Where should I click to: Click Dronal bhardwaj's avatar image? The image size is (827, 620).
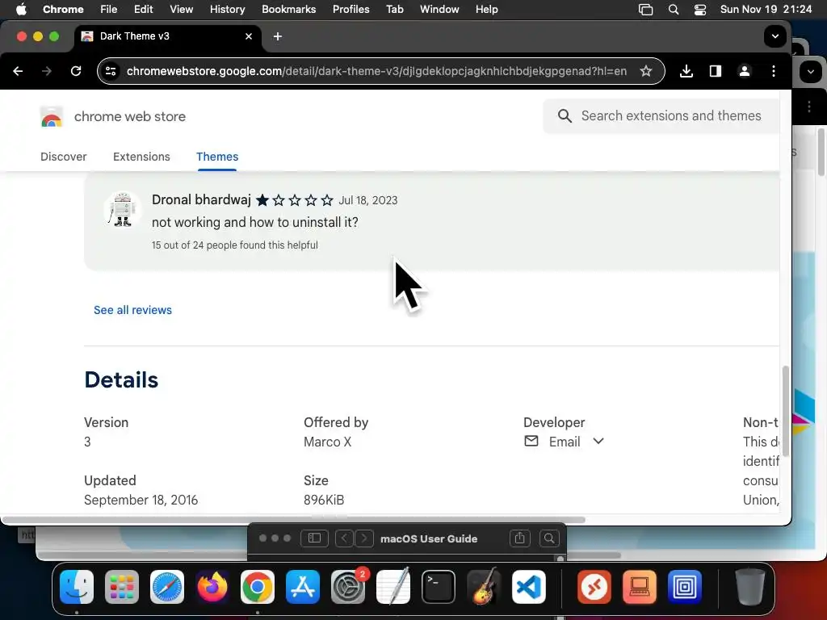[123, 209]
